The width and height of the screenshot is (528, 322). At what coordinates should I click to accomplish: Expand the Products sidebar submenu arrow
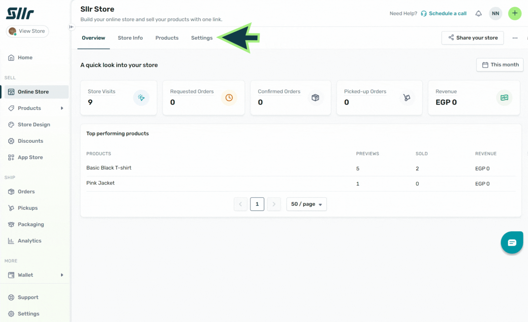pos(62,108)
